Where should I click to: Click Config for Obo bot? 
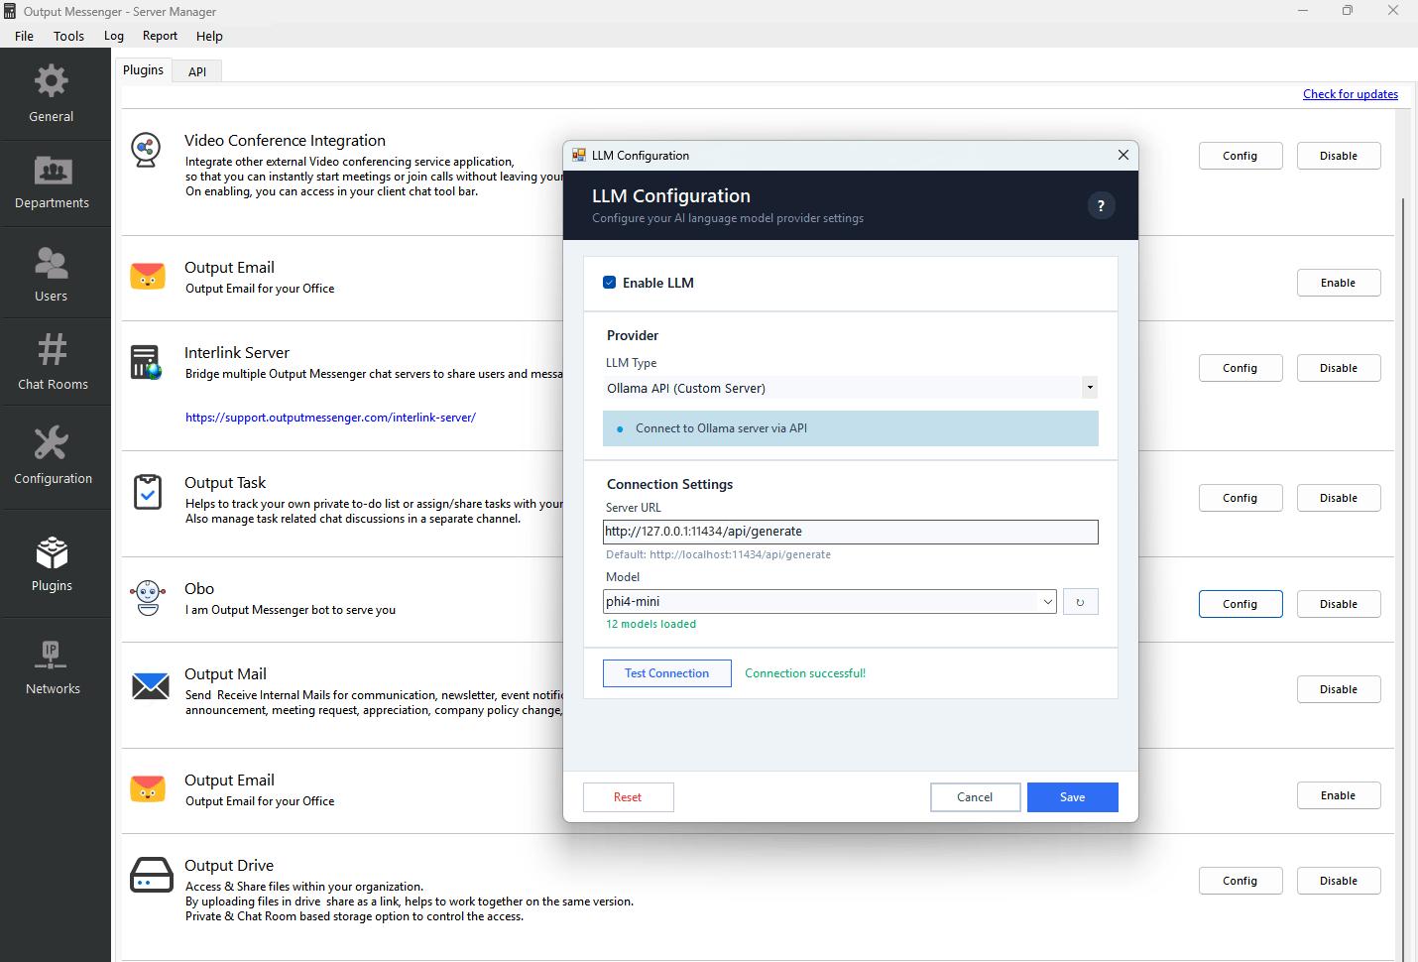click(1240, 604)
